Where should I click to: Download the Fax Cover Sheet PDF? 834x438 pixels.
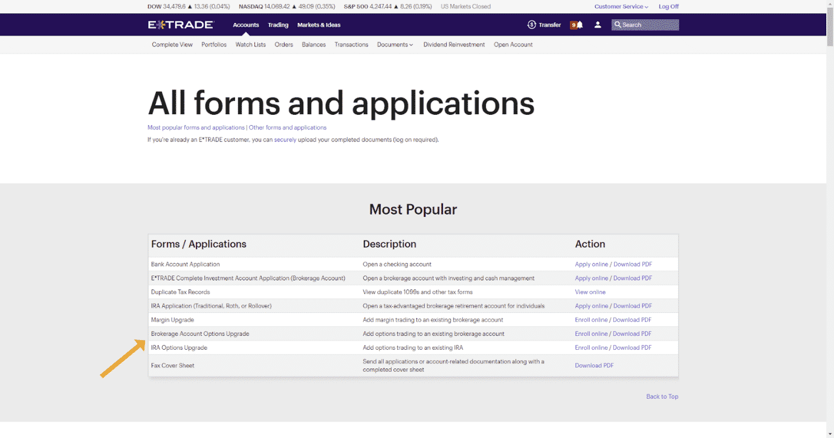tap(594, 366)
